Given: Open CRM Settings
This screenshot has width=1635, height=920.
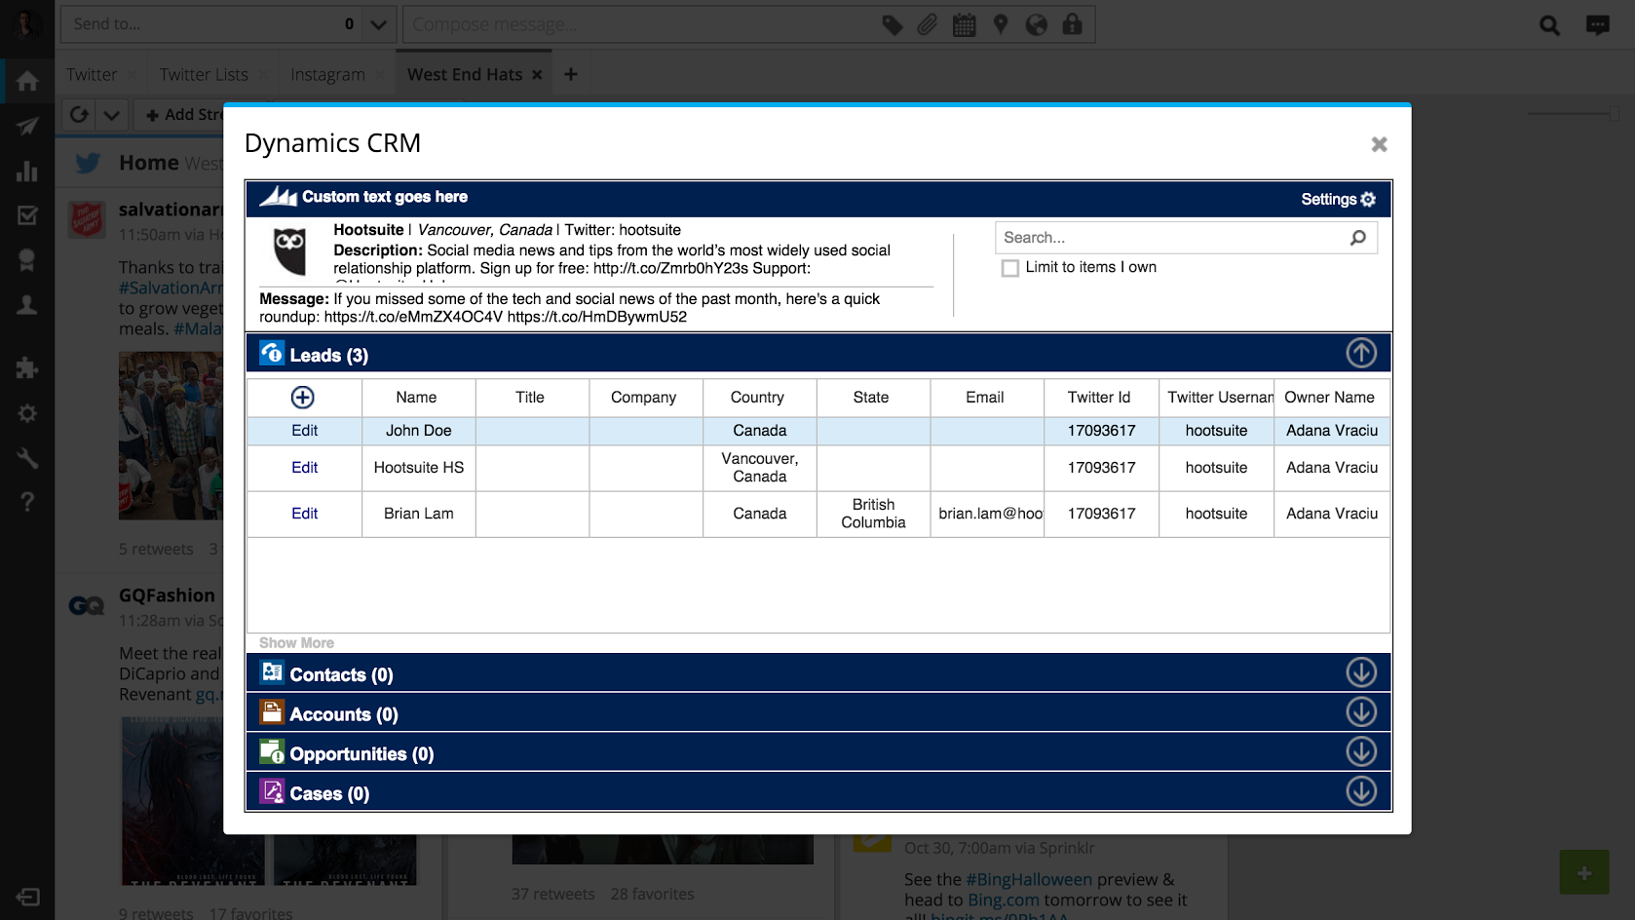Looking at the screenshot, I should click(x=1338, y=199).
